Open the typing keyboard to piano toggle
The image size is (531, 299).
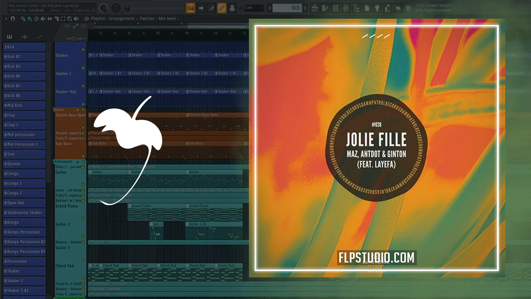[x=191, y=7]
